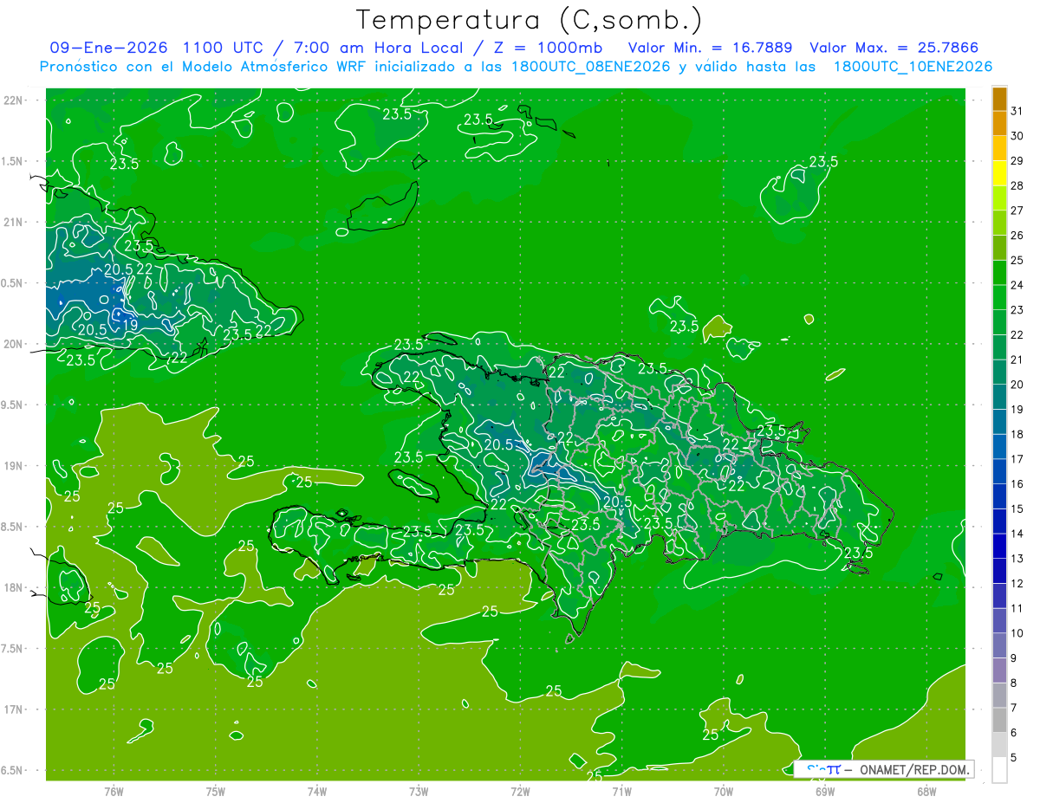1040x803 pixels.
Task: Click legend gray swatch between 6 and 7
Action: tap(999, 720)
